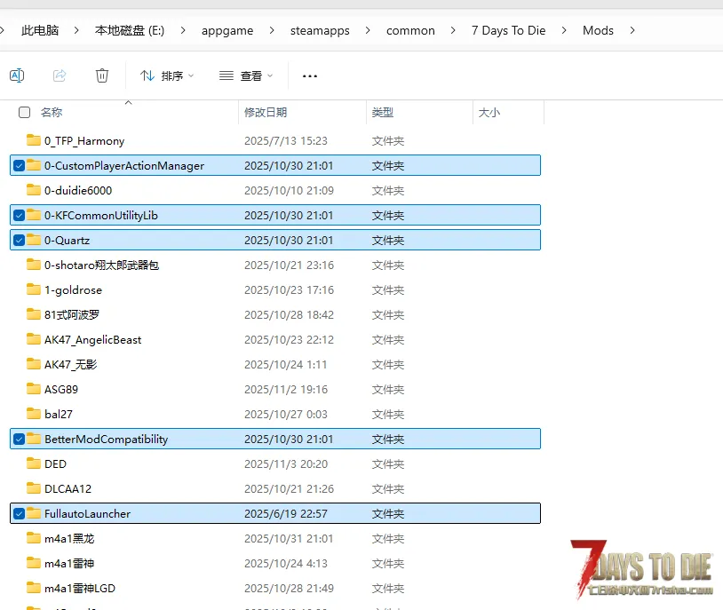Open the 查看 view dropdown
The width and height of the screenshot is (723, 610).
[246, 76]
